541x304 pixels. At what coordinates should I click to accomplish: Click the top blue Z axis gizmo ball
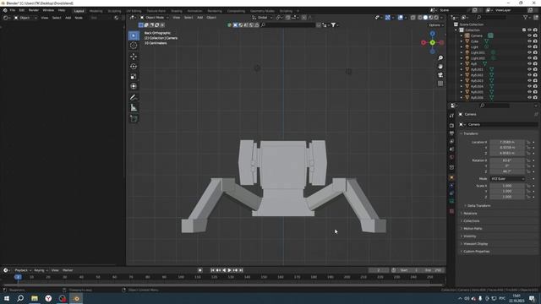[433, 34]
